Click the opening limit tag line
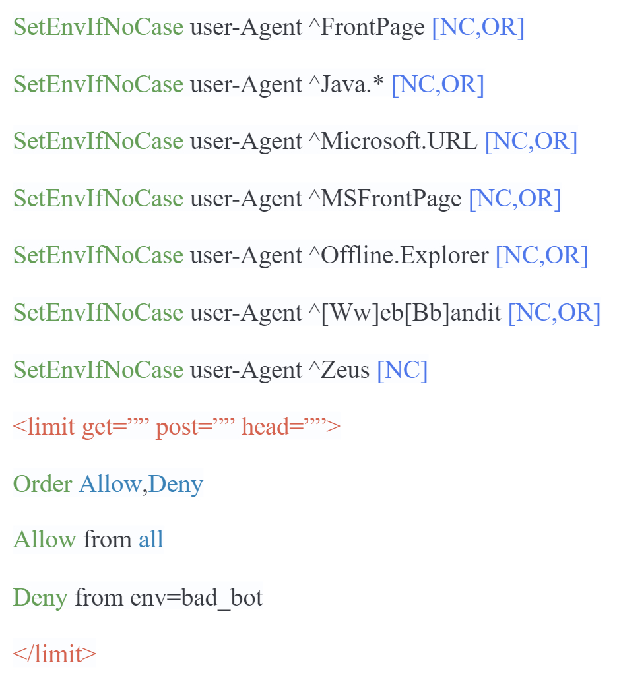 click(x=176, y=427)
